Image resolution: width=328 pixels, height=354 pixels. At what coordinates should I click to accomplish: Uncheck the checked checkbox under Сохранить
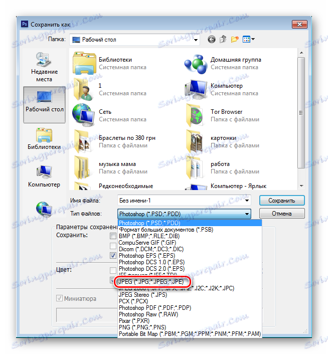pos(113,256)
